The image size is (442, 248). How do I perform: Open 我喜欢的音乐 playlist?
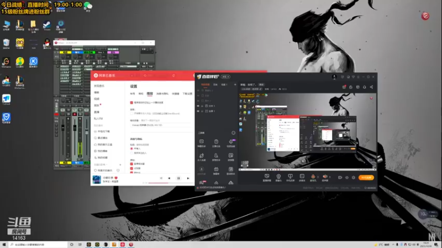click(104, 171)
